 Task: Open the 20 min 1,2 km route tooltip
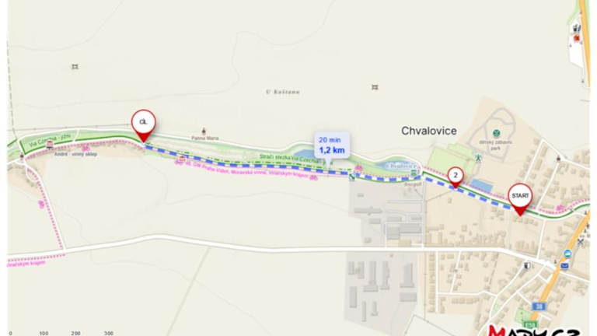(332, 145)
